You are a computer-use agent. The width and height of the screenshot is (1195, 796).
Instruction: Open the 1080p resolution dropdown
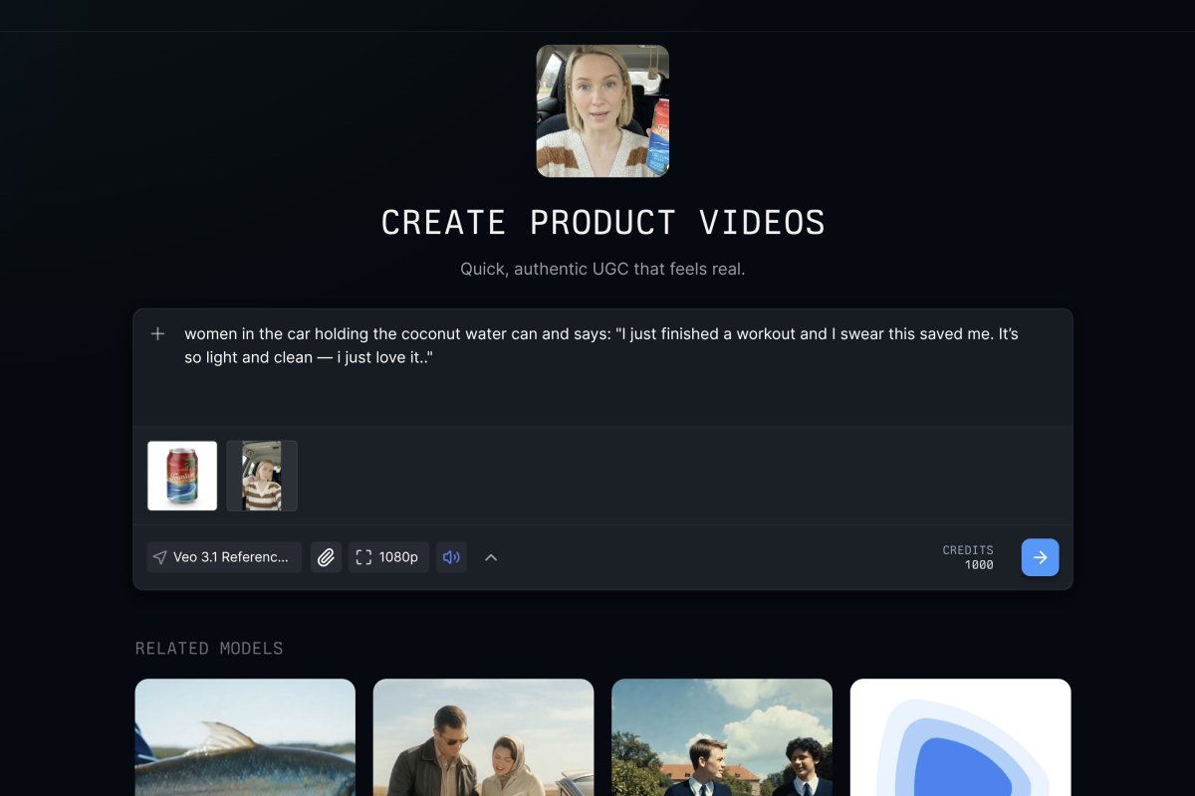(388, 557)
